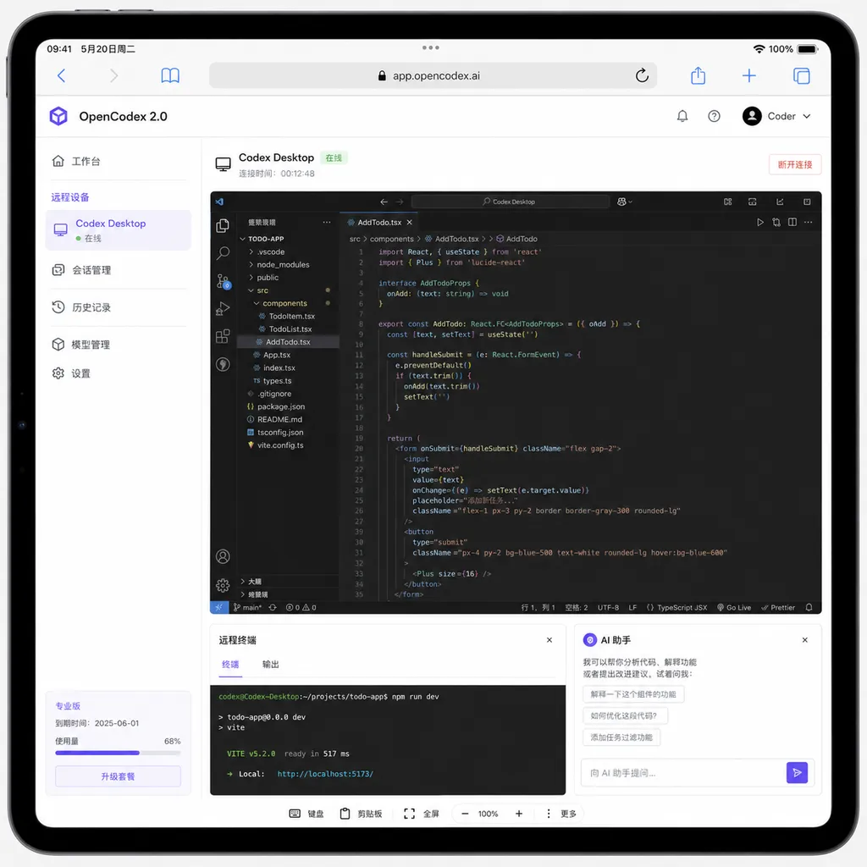Switch to 输出 output tab

coord(270,664)
